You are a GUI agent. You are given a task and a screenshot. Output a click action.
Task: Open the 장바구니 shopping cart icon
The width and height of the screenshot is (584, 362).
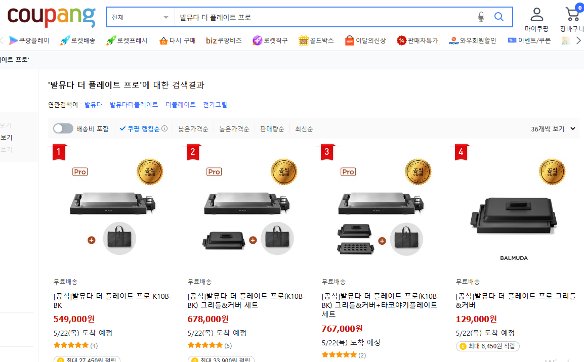(x=572, y=20)
